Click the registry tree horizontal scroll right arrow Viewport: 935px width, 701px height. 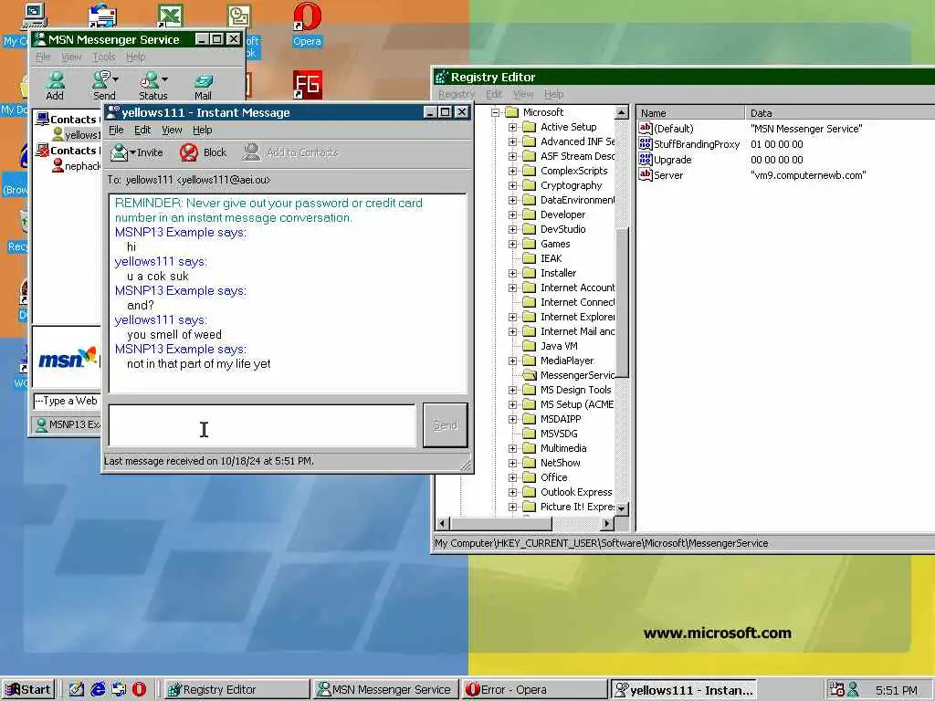coord(607,524)
